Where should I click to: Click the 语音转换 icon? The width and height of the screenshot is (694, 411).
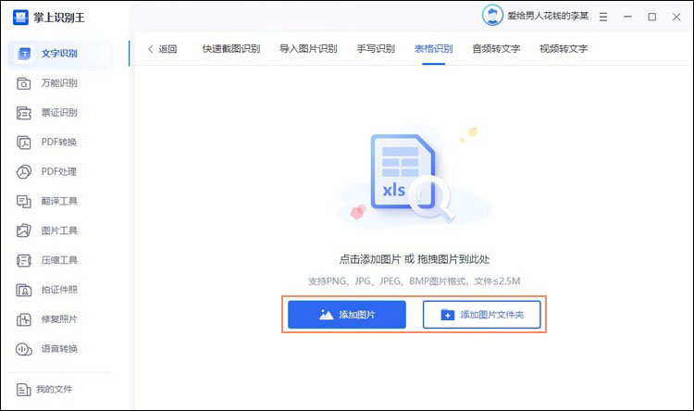coord(23,349)
